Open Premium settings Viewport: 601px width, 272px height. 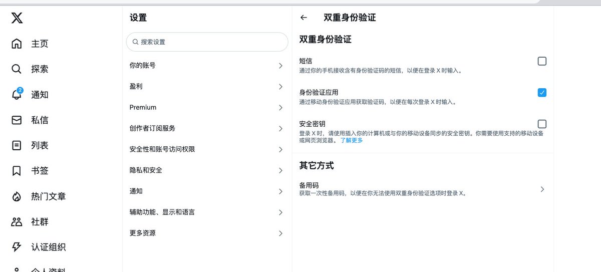pos(207,107)
